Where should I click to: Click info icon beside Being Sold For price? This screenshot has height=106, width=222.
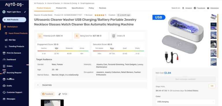(x=101, y=36)
